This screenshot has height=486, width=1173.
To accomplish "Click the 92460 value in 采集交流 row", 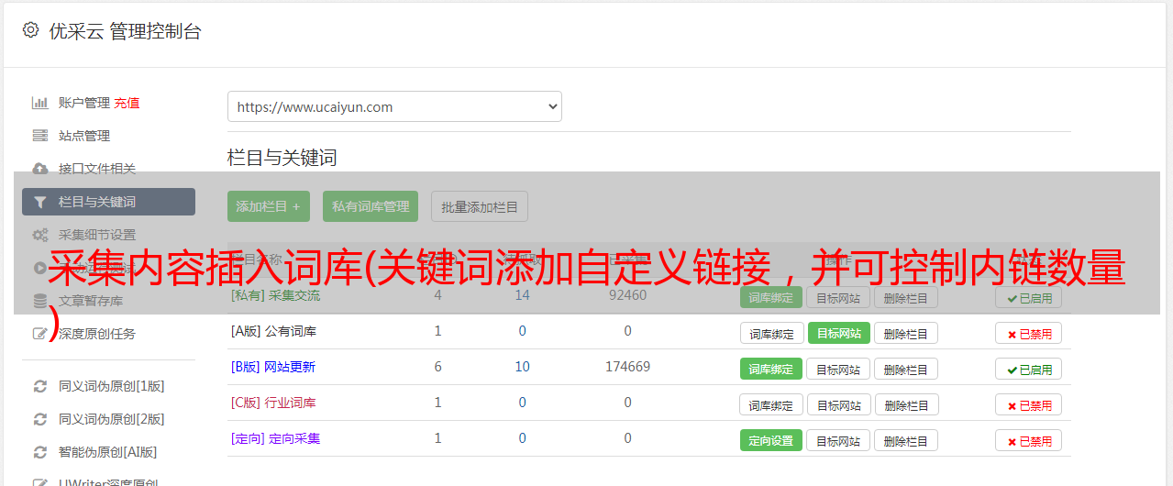I will click(x=628, y=296).
